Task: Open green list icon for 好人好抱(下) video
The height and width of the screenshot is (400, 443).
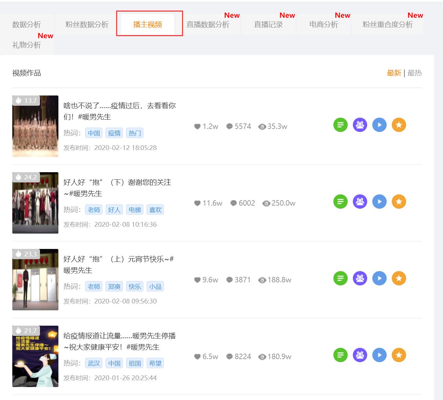Action: coord(341,202)
